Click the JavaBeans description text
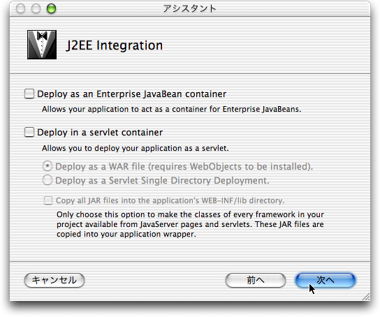Image resolution: width=380 pixels, height=317 pixels. (171, 109)
